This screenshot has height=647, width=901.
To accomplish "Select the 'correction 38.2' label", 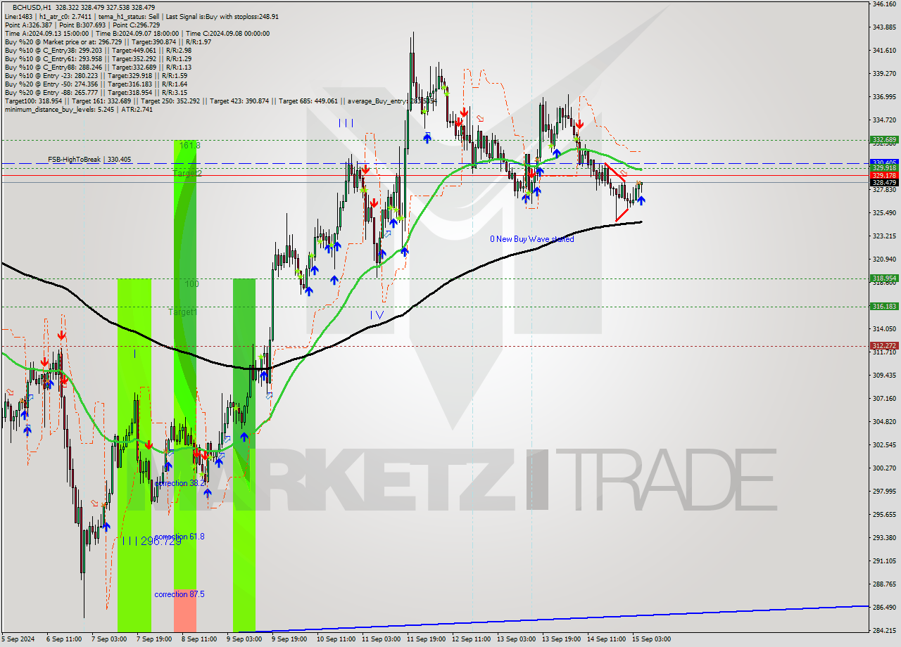I will point(180,484).
